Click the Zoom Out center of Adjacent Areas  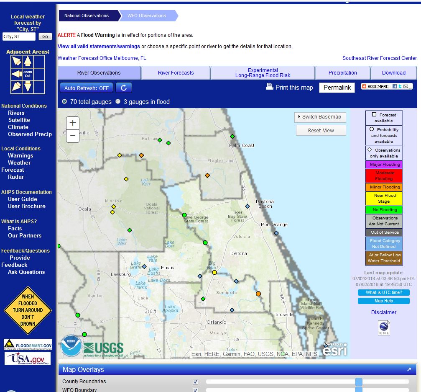point(28,75)
